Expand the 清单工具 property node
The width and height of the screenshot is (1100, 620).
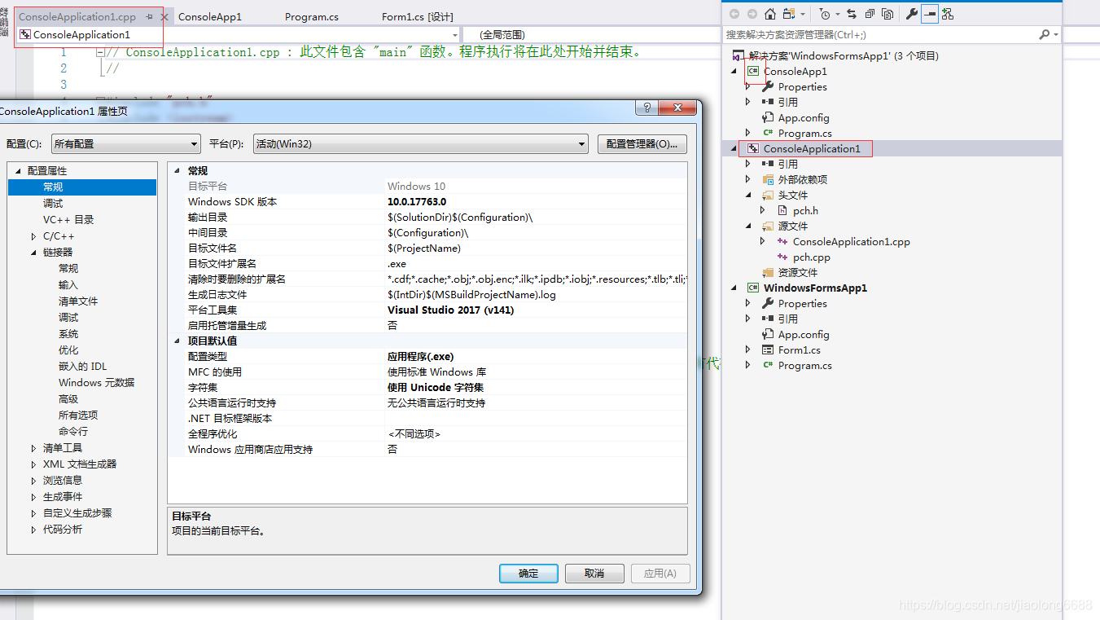(33, 447)
